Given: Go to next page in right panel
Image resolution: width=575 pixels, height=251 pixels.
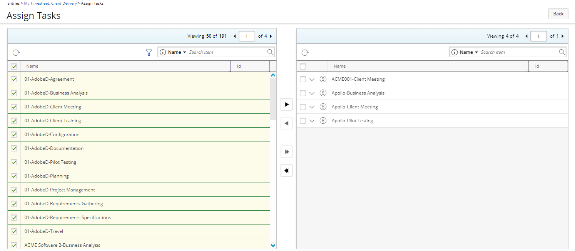Looking at the screenshot, I should pyautogui.click(x=562, y=36).
